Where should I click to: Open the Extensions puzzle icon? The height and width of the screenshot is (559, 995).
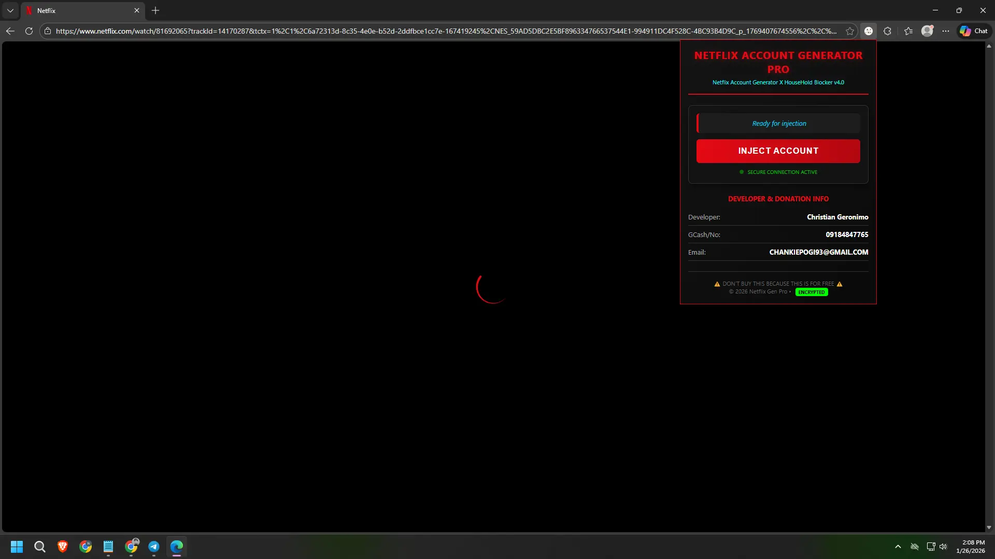pyautogui.click(x=887, y=31)
